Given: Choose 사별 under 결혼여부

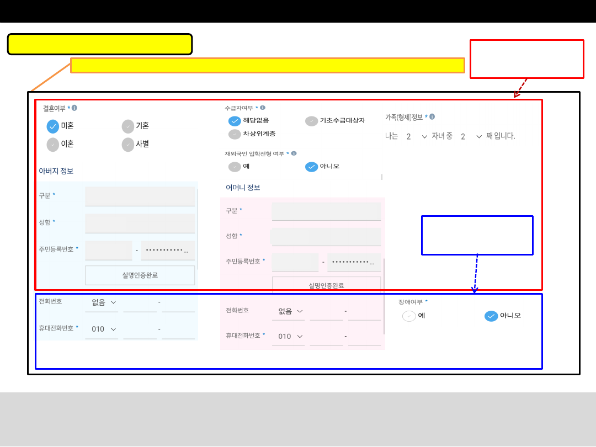Looking at the screenshot, I should (128, 145).
